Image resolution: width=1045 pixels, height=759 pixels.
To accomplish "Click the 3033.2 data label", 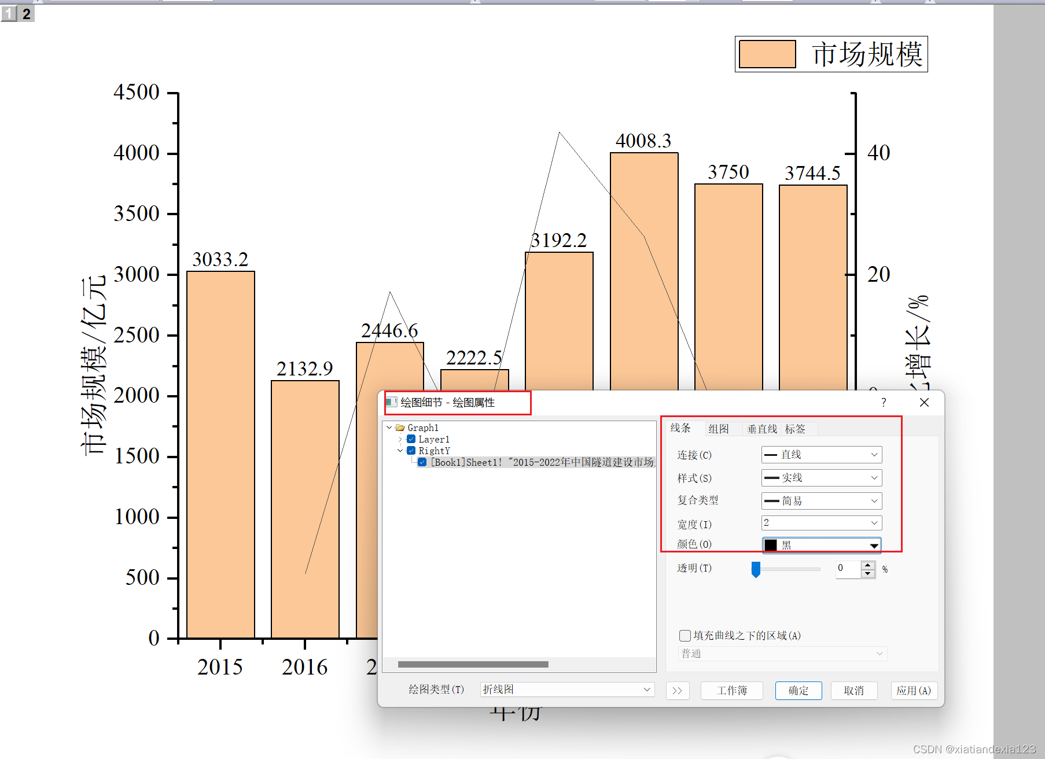I will tap(220, 259).
